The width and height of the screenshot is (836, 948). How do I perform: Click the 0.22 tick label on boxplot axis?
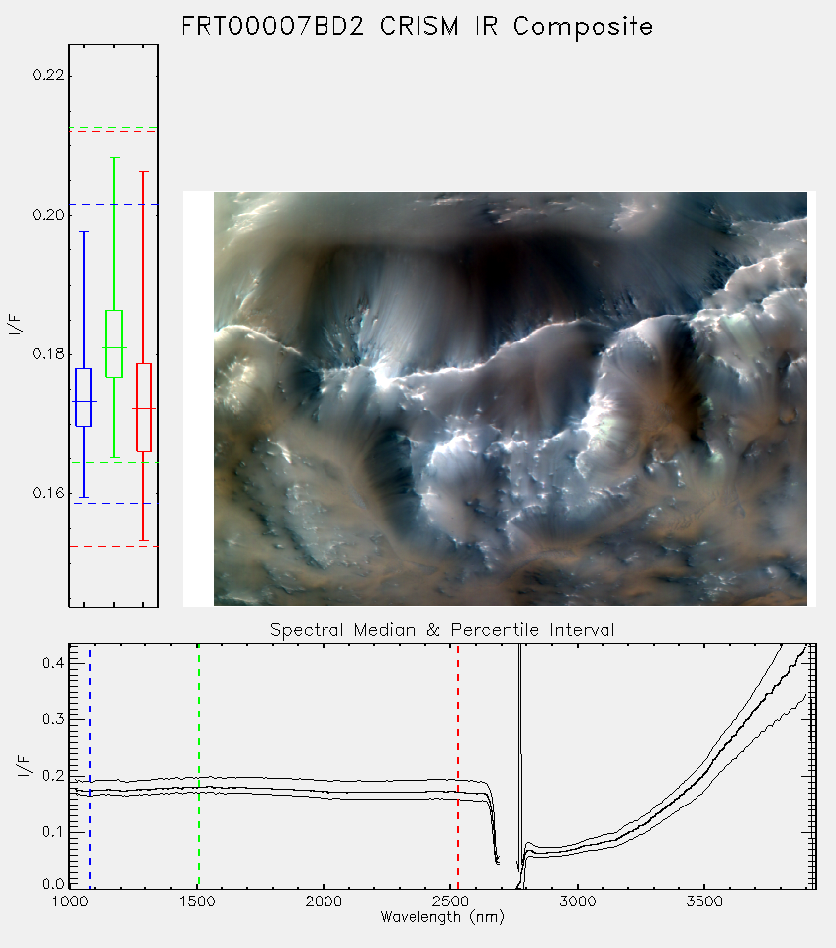[47, 75]
